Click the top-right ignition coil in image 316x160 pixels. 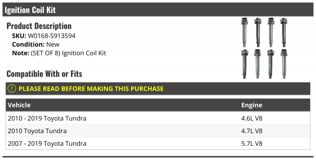coord(284,32)
